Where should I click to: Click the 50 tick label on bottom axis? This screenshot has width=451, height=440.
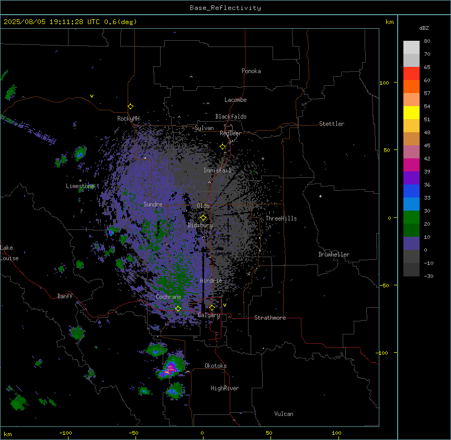coord(269,433)
